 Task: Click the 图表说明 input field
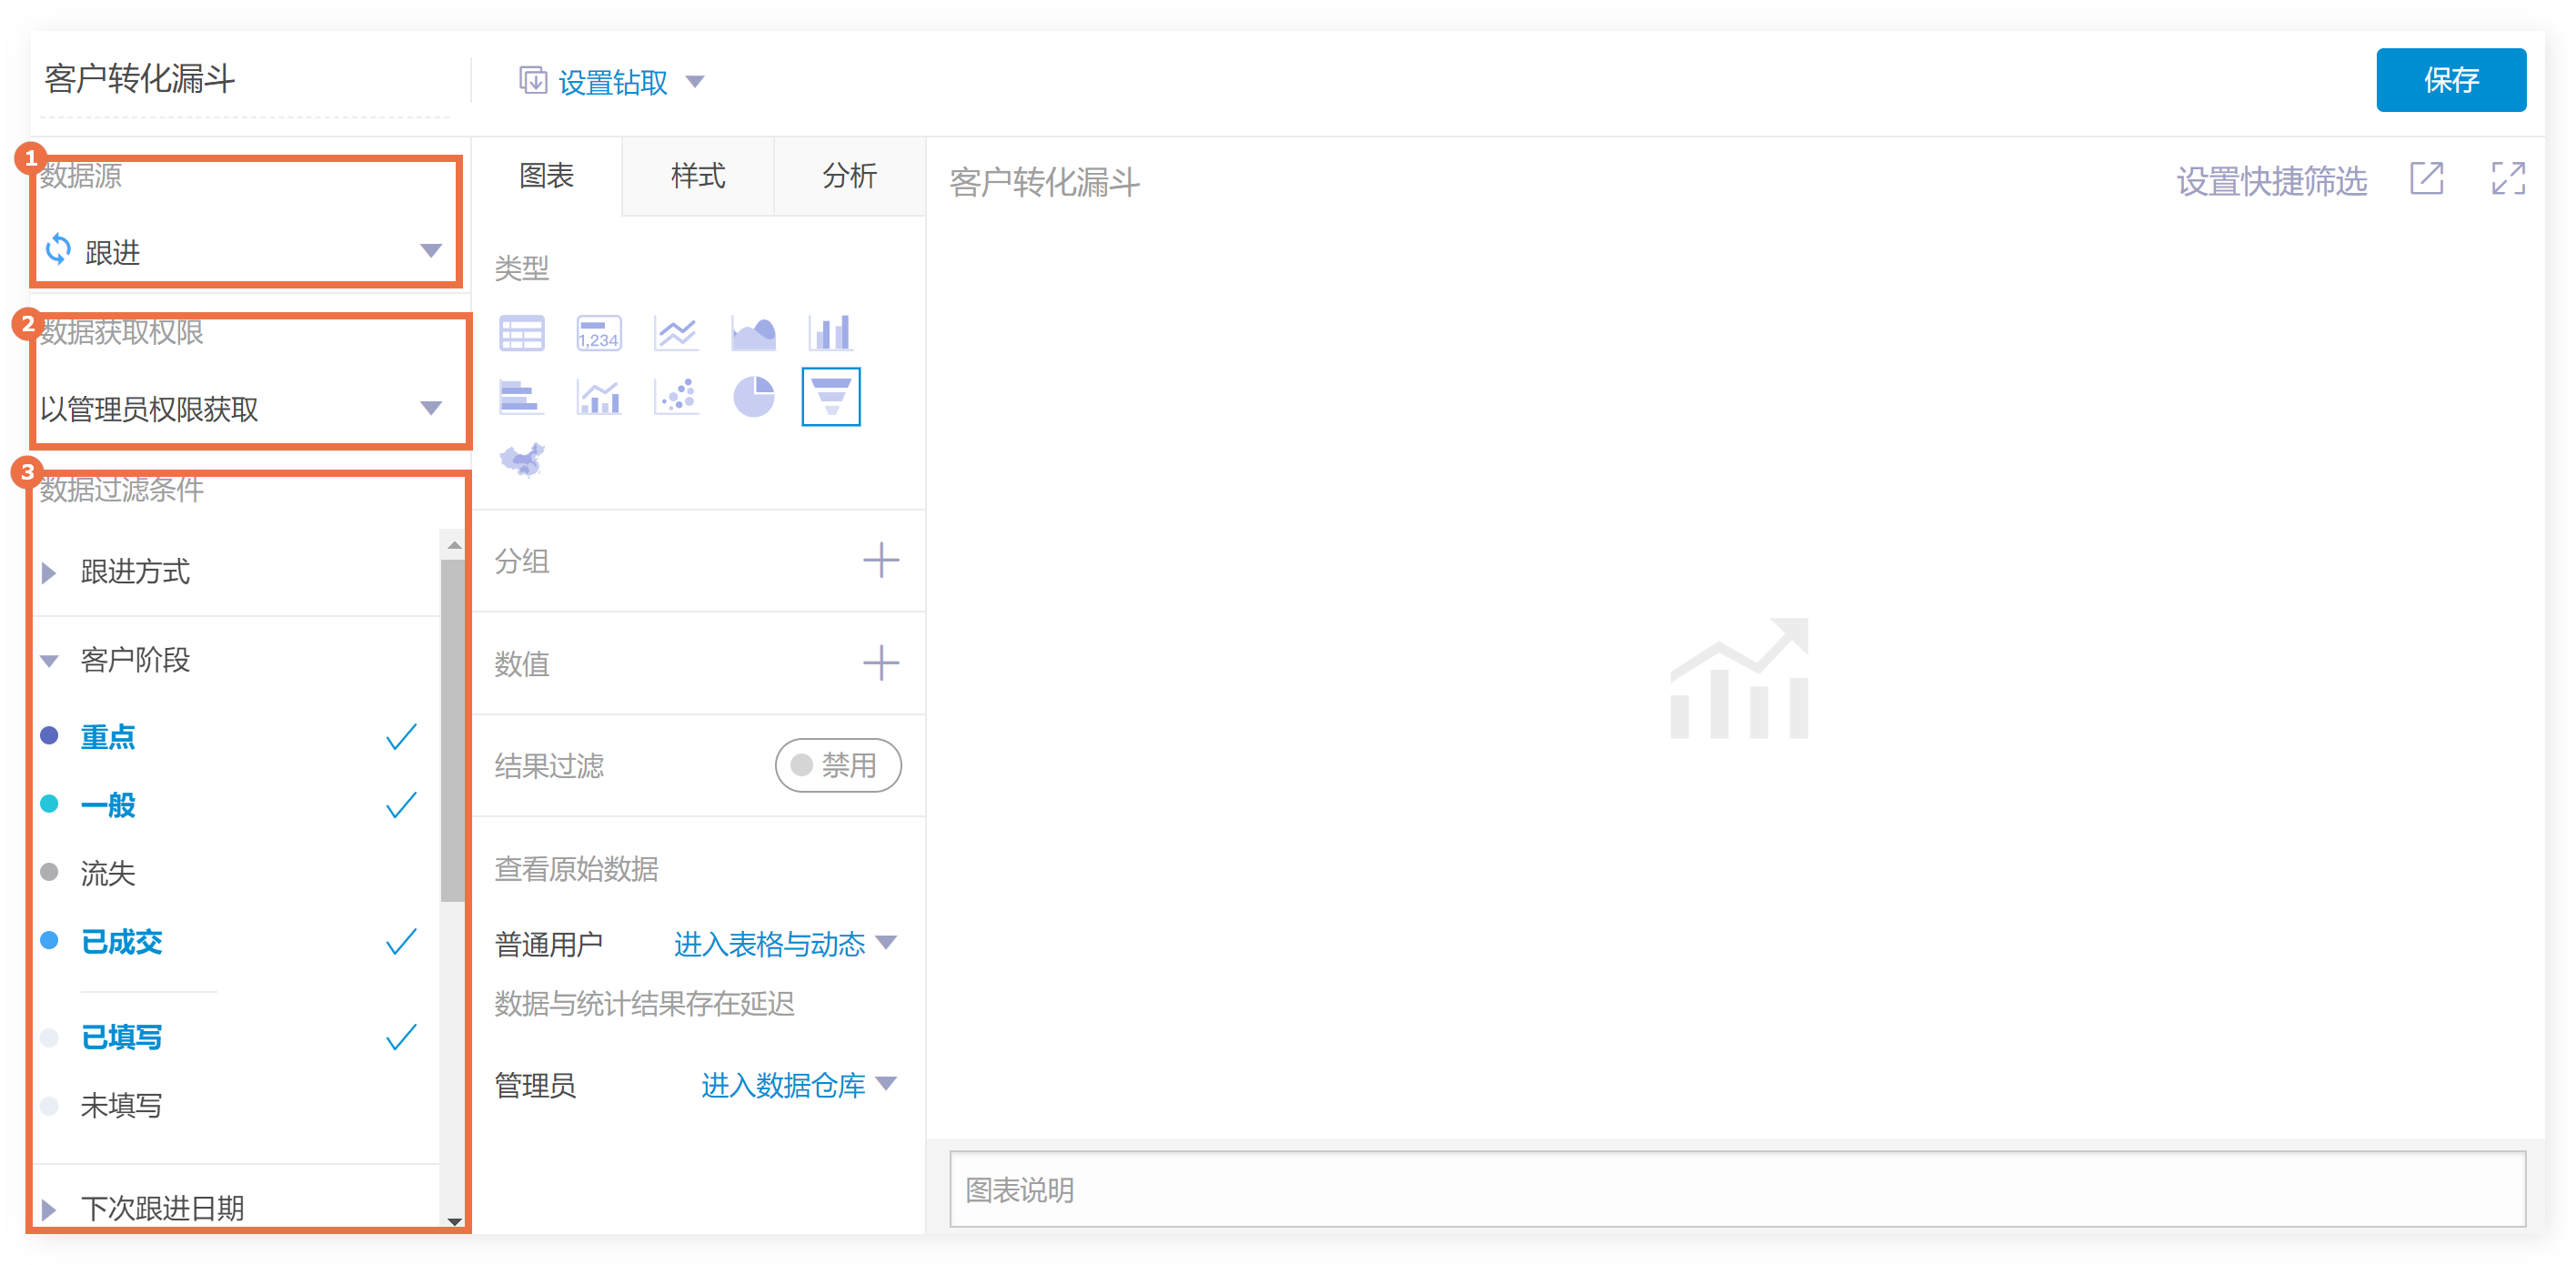point(1736,1189)
